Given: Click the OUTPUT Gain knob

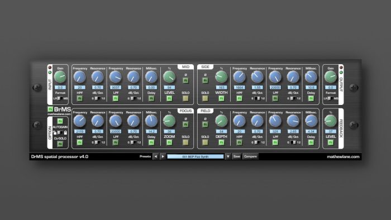Looking at the screenshot, I should click(x=331, y=76).
